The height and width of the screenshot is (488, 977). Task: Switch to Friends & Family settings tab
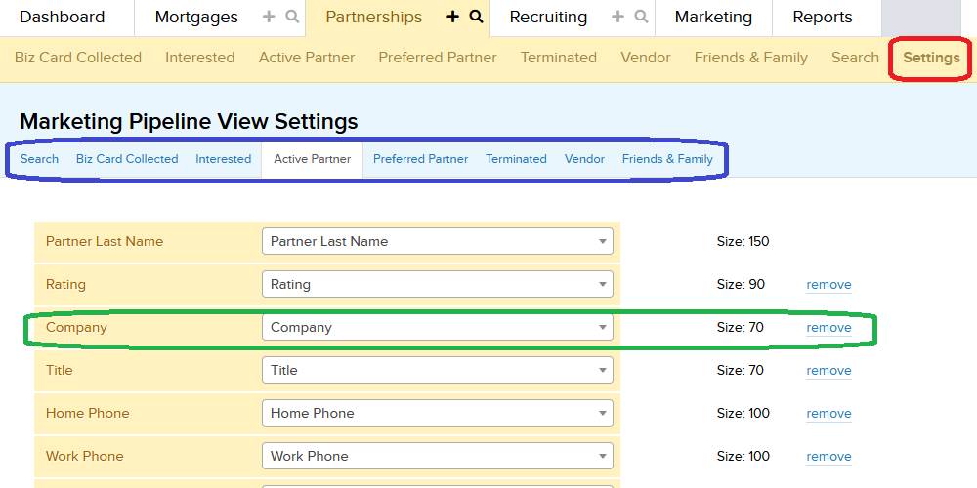click(x=667, y=159)
